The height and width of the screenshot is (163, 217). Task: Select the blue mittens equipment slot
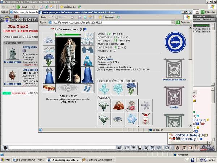coord(88,50)
